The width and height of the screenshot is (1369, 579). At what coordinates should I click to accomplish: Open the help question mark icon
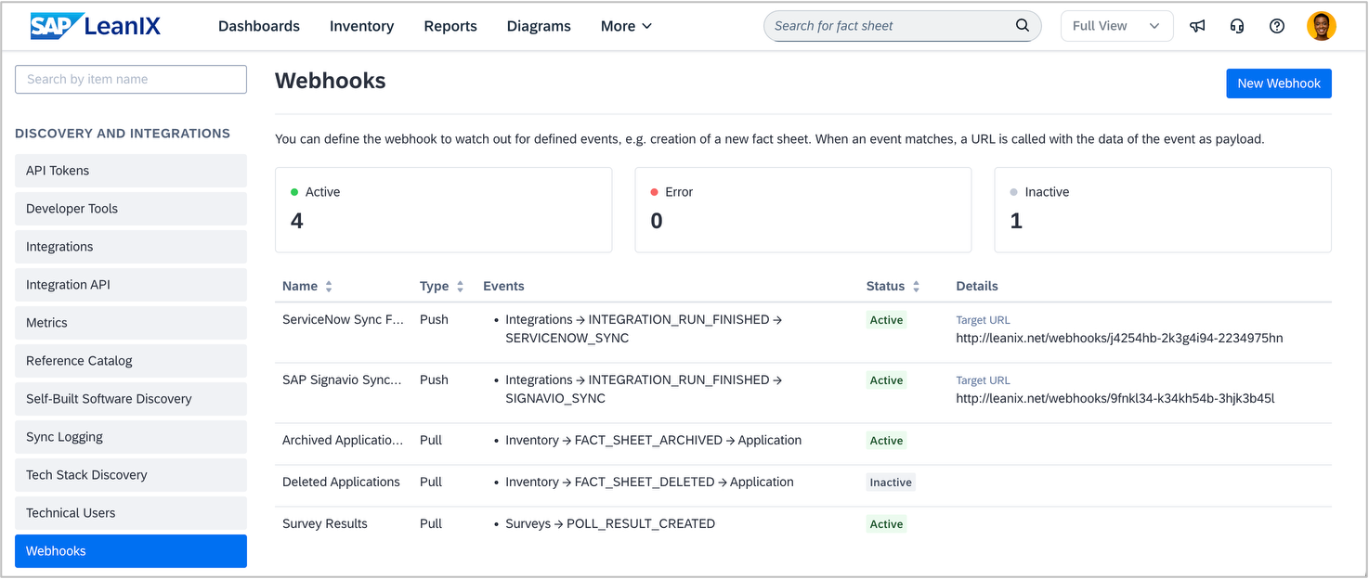pos(1277,26)
